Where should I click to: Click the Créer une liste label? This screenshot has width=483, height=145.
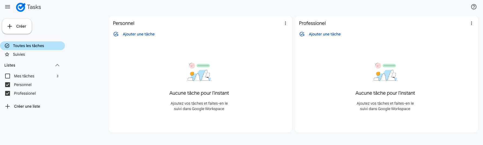tap(27, 106)
